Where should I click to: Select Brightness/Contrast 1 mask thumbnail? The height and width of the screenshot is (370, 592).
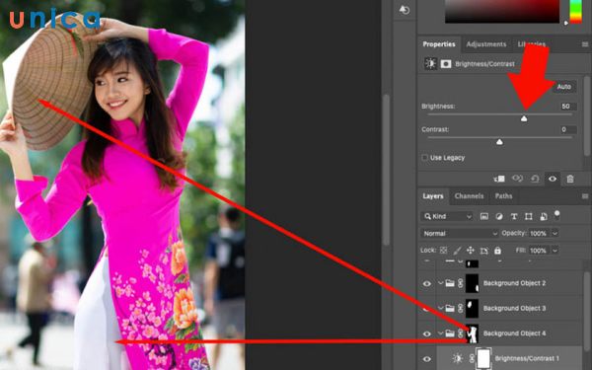[483, 358]
